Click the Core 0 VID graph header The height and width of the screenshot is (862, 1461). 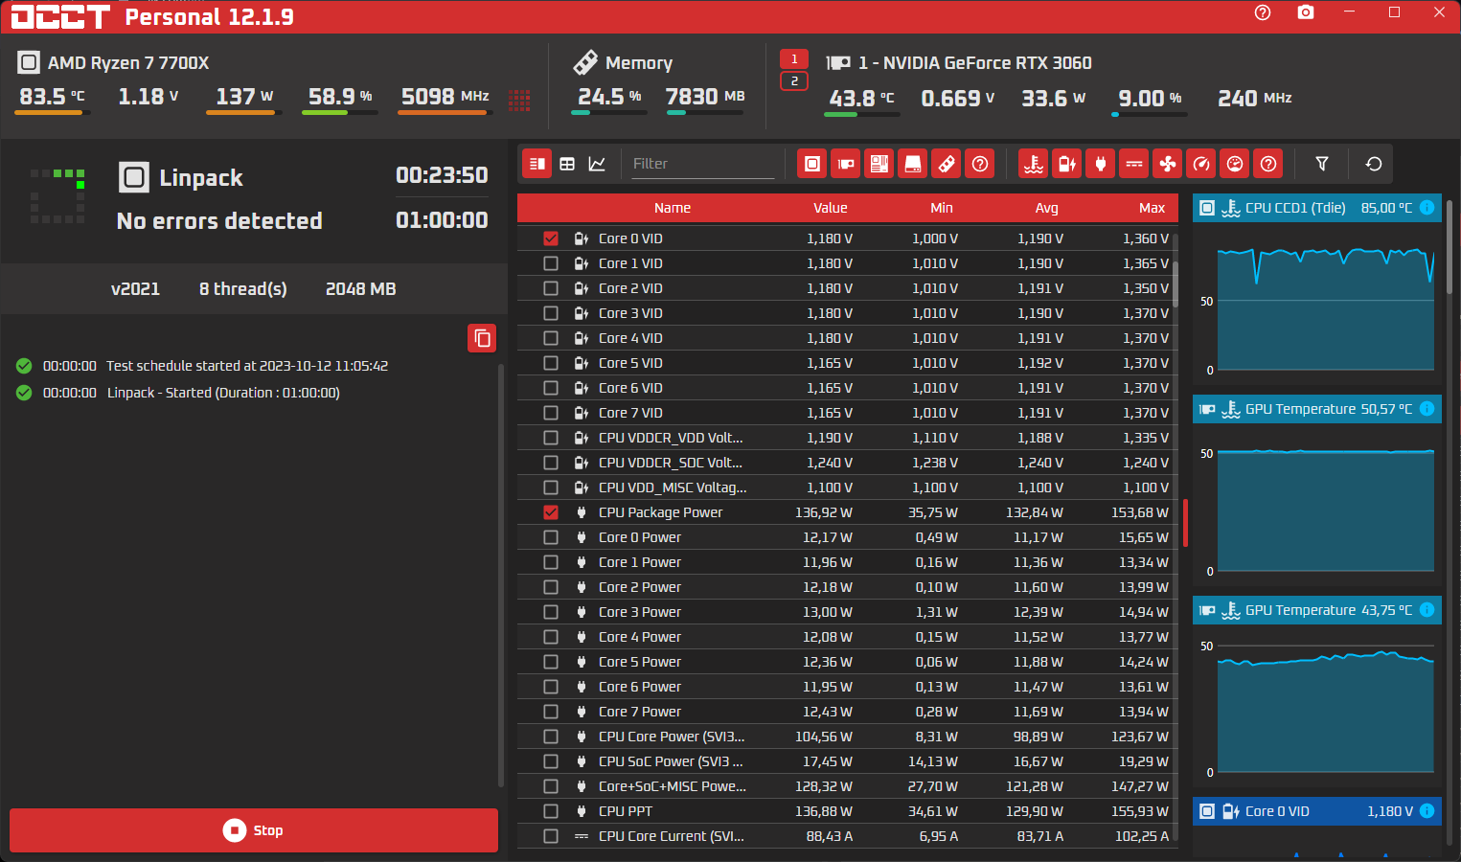pos(1317,811)
